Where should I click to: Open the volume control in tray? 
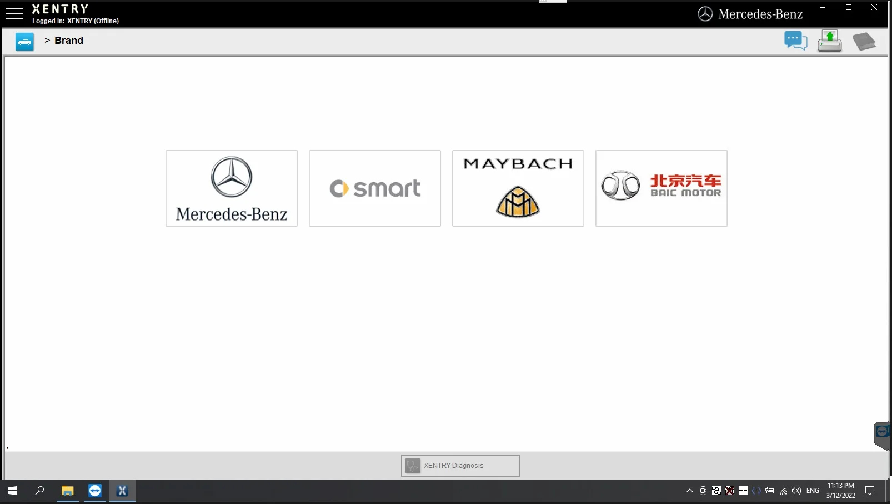click(x=796, y=491)
